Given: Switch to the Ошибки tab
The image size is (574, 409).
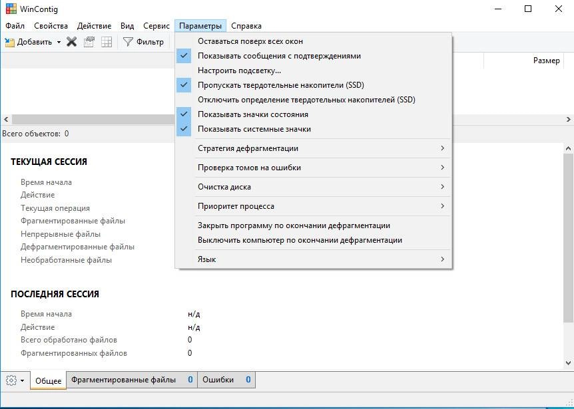Looking at the screenshot, I should (226, 380).
